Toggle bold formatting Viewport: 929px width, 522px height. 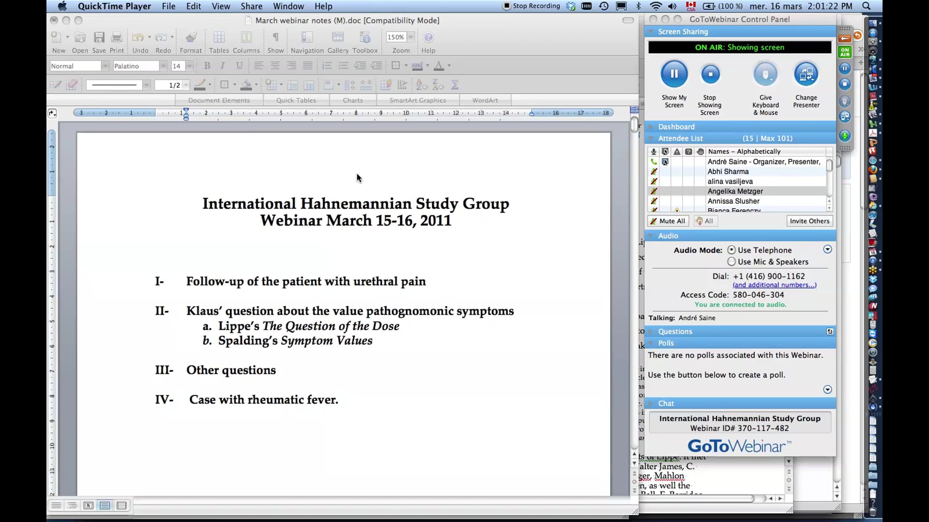[x=207, y=66]
